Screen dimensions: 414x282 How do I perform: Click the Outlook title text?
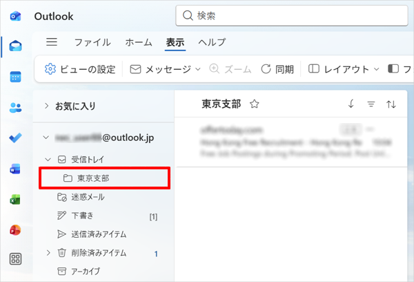tap(54, 17)
